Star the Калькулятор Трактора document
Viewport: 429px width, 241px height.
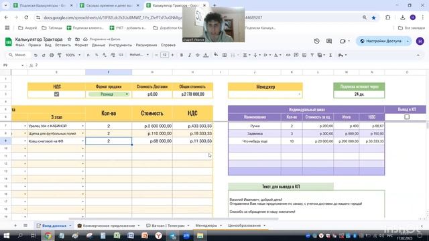click(69, 39)
